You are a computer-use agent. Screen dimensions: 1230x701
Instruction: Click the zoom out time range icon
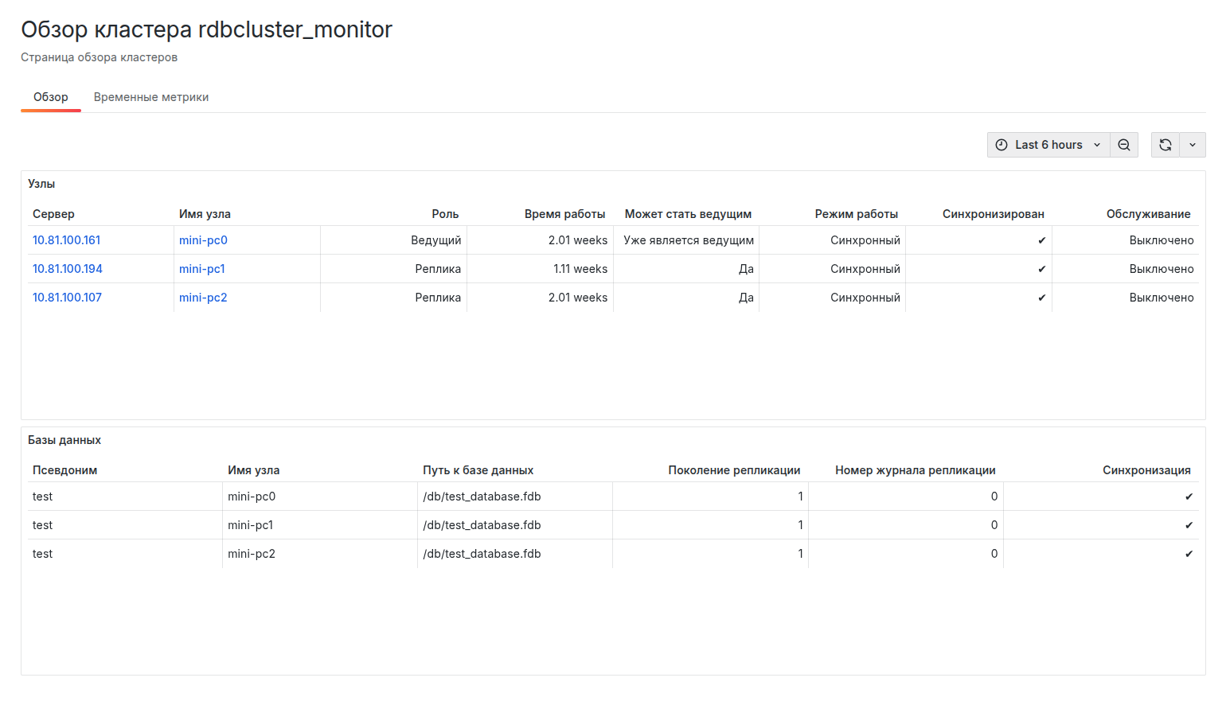pyautogui.click(x=1123, y=145)
